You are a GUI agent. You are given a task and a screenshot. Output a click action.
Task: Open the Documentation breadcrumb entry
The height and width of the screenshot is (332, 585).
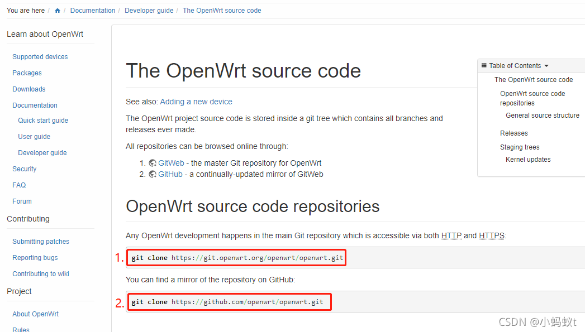point(93,10)
